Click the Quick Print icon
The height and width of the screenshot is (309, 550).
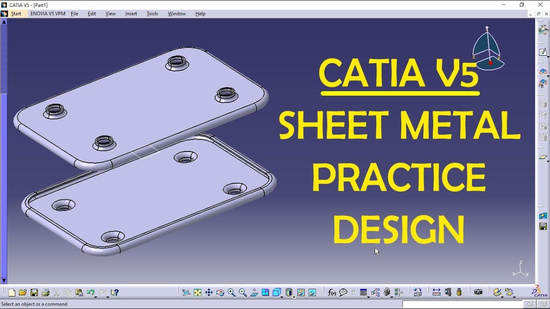pos(45,293)
